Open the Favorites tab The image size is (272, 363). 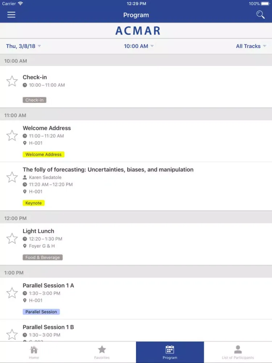click(x=102, y=352)
